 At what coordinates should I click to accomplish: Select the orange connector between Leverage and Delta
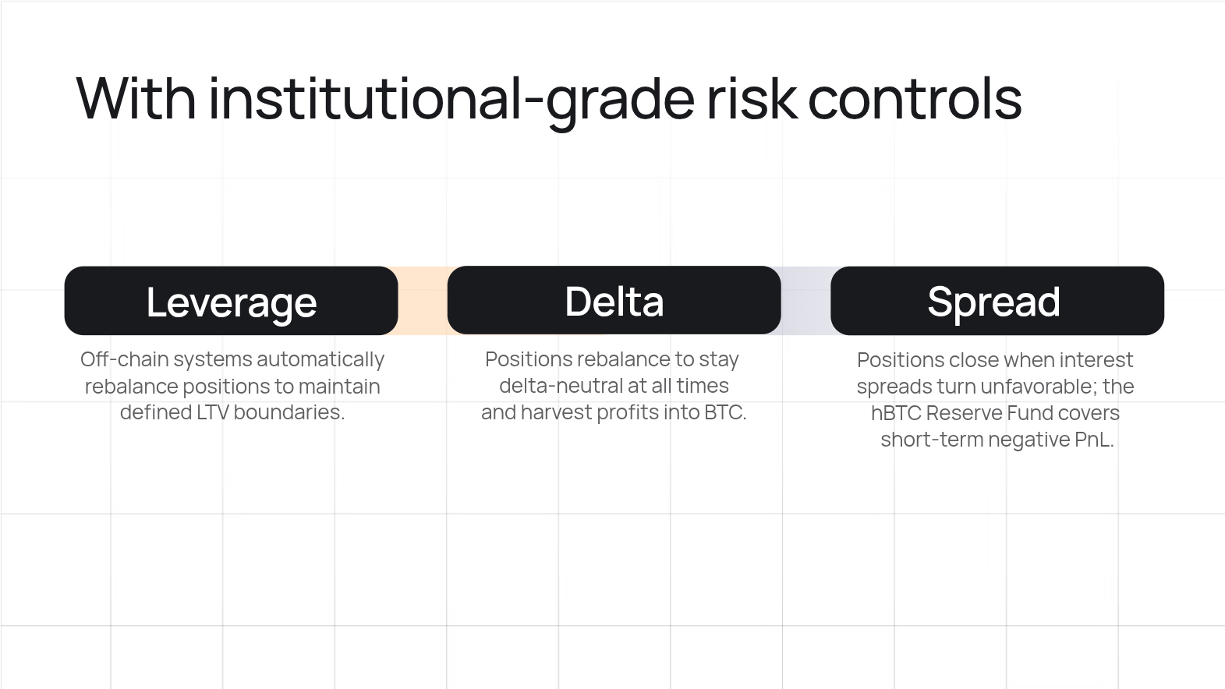tap(422, 301)
